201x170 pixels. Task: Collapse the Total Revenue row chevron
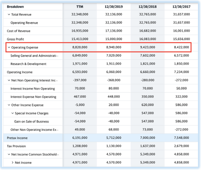click(x=9, y=14)
